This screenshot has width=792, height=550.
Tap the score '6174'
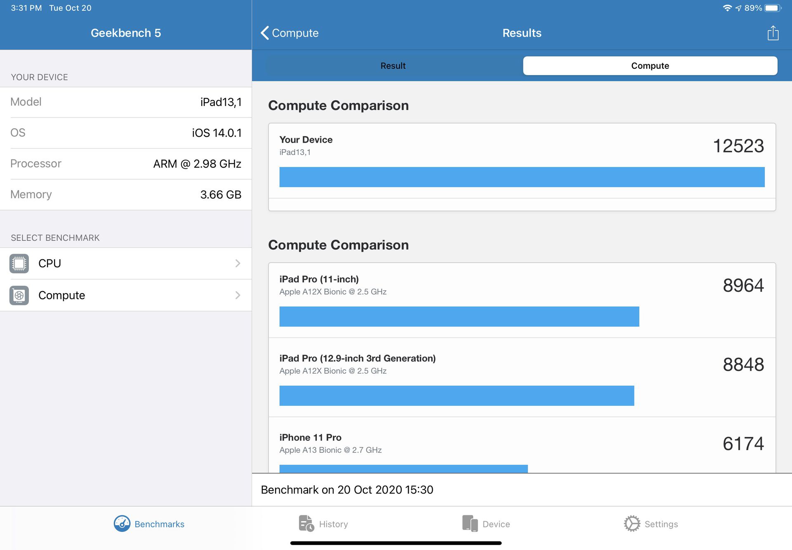[x=743, y=444]
